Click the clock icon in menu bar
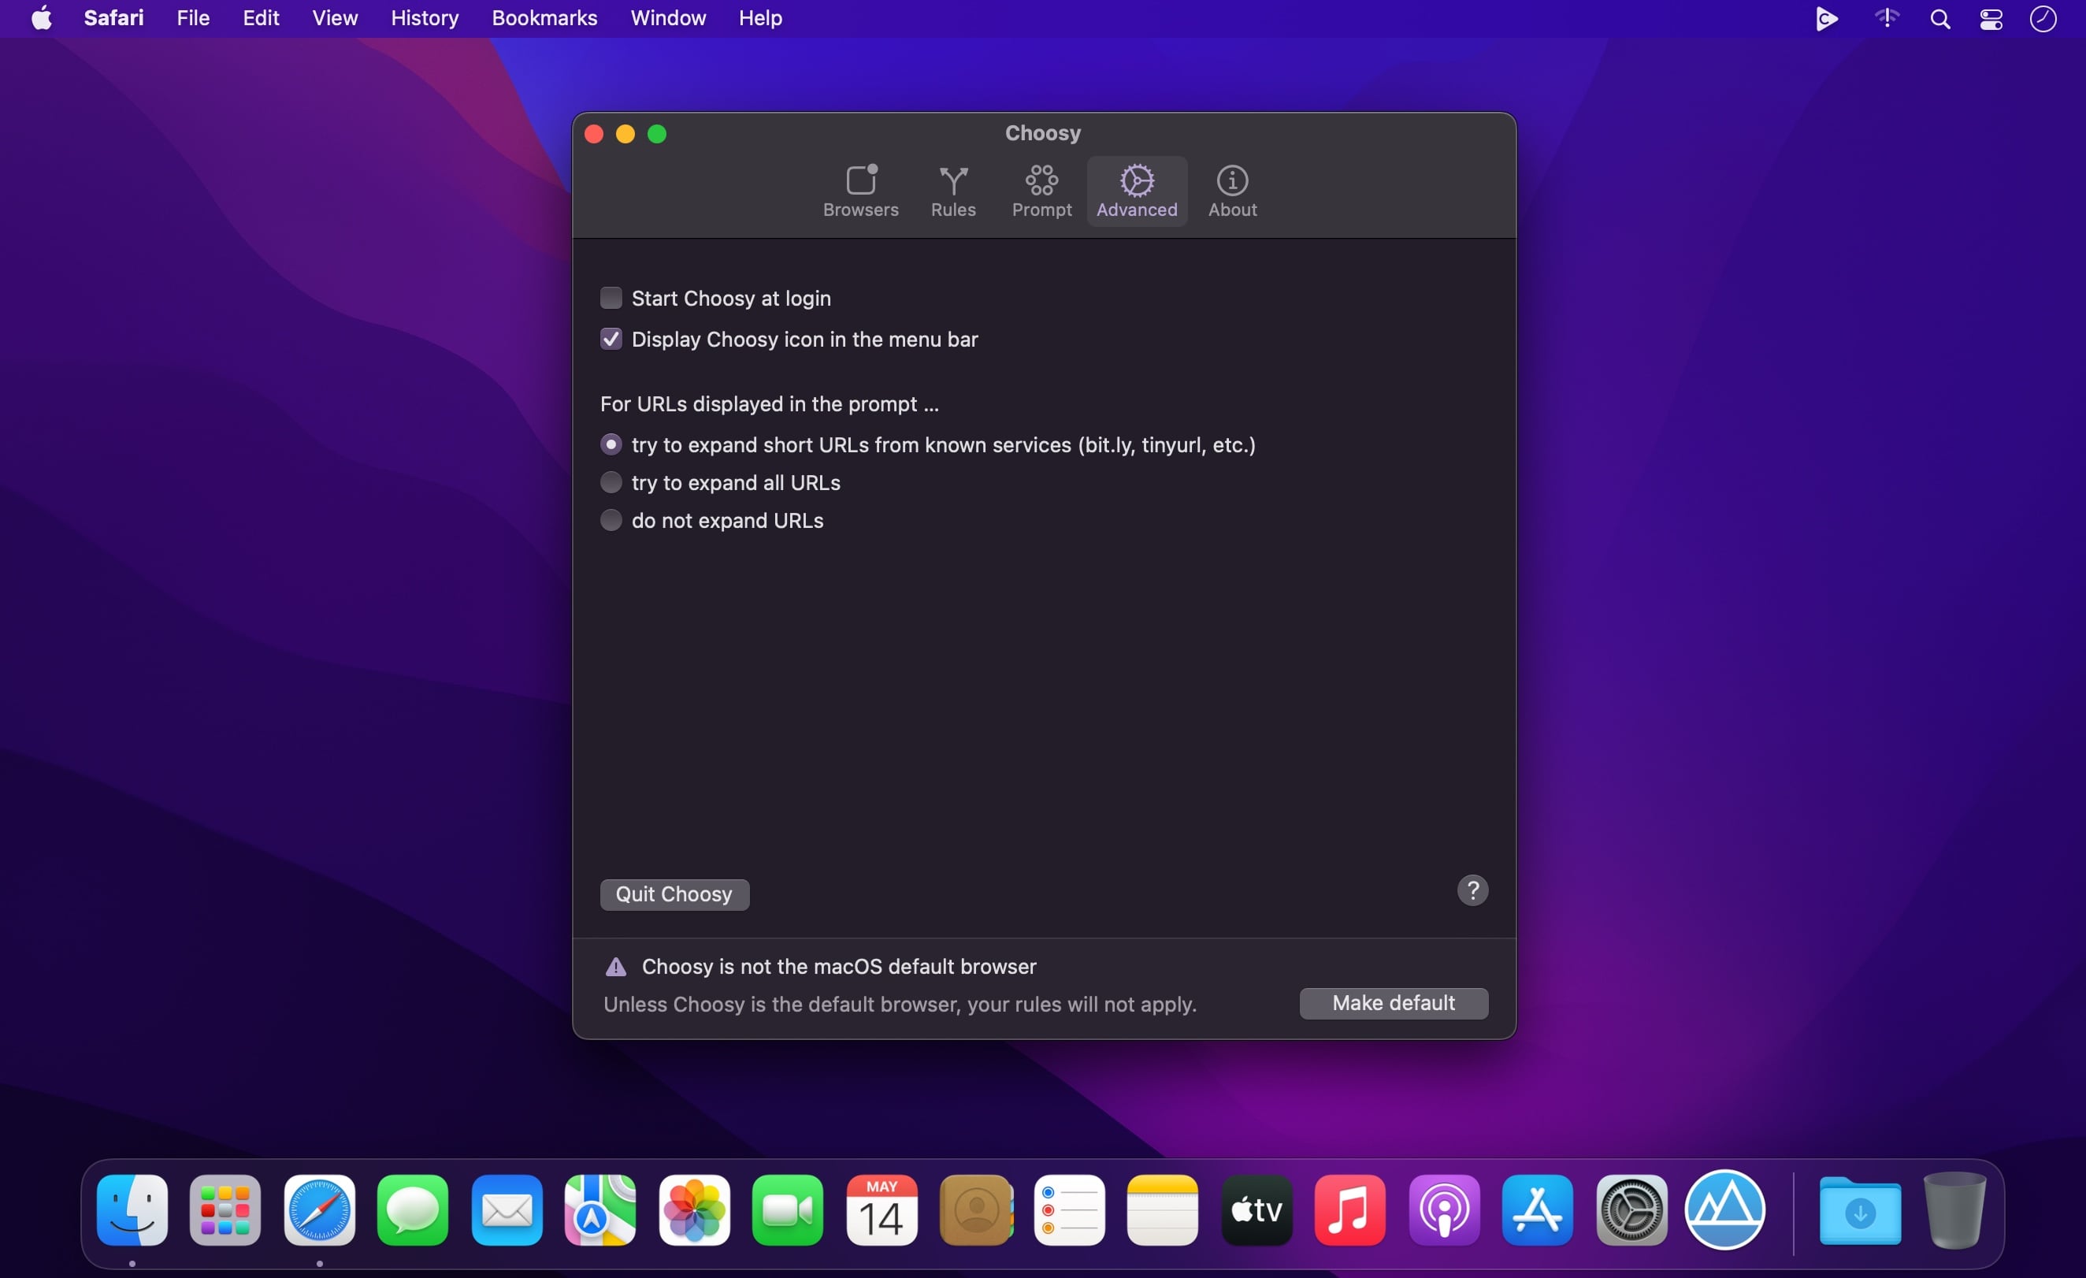Image resolution: width=2086 pixels, height=1278 pixels. [x=2043, y=18]
